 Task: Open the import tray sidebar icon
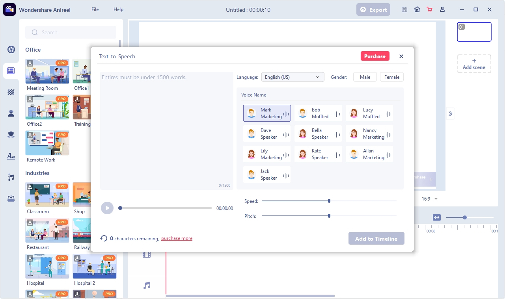coord(11,199)
